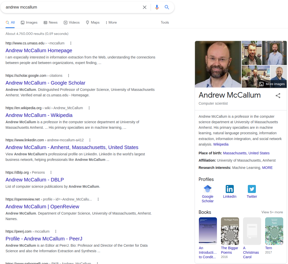The width and height of the screenshot is (288, 264).
Task: Click the LinkedIn profile label
Action: (229, 196)
